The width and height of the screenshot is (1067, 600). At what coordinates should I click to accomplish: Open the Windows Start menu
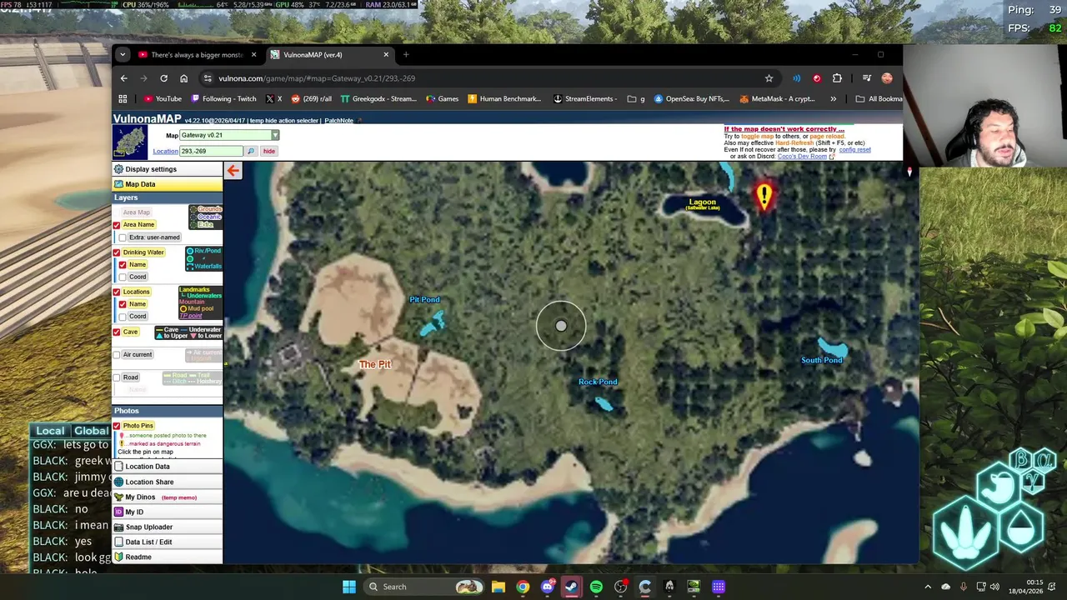(x=349, y=587)
